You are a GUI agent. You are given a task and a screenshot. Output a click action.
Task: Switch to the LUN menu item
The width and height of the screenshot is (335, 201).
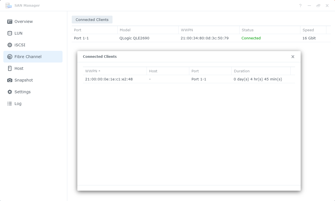click(x=18, y=33)
